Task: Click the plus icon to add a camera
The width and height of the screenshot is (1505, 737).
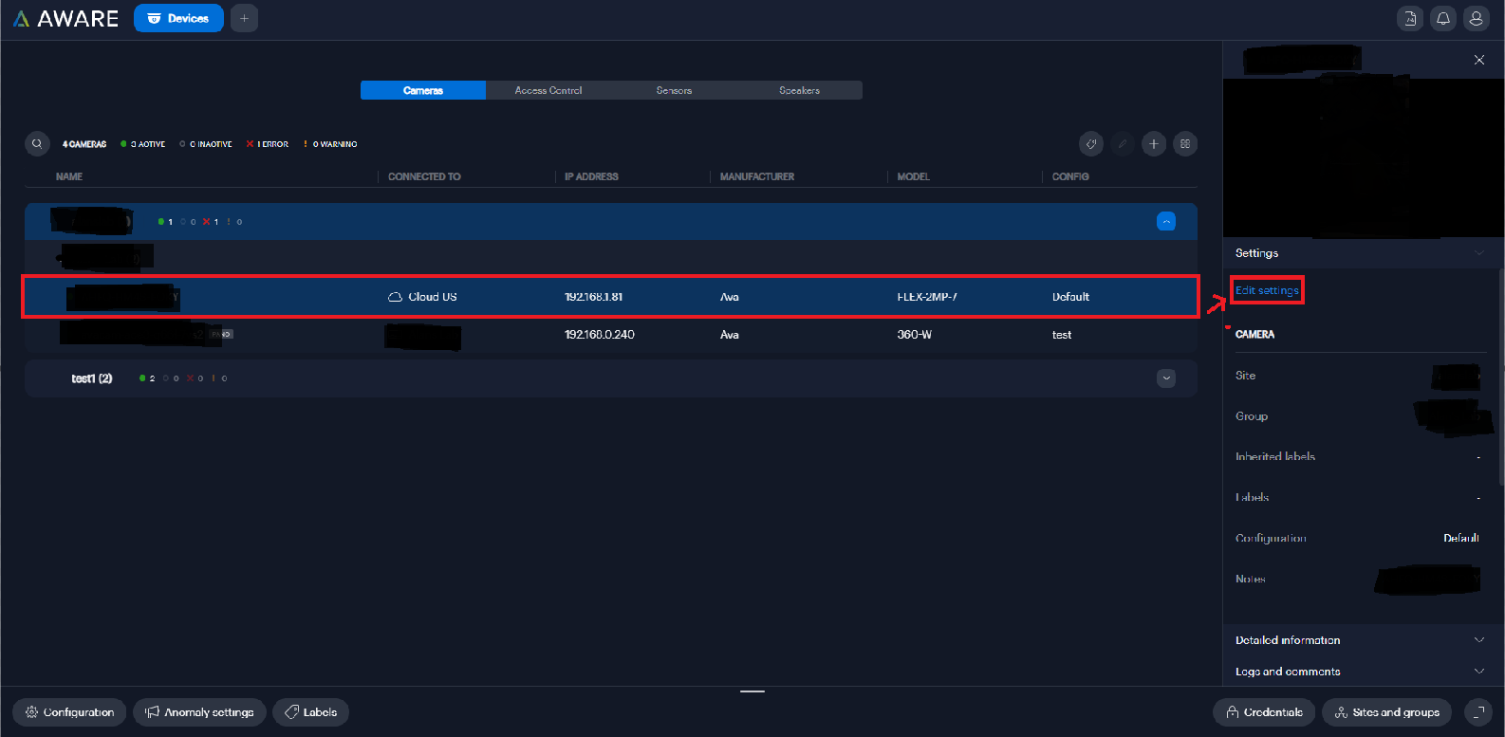Action: (x=1154, y=144)
